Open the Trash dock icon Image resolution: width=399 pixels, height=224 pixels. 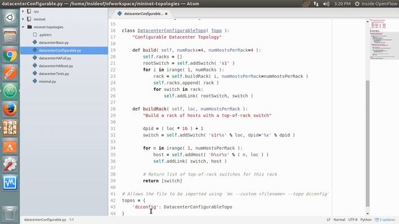(x=10, y=213)
